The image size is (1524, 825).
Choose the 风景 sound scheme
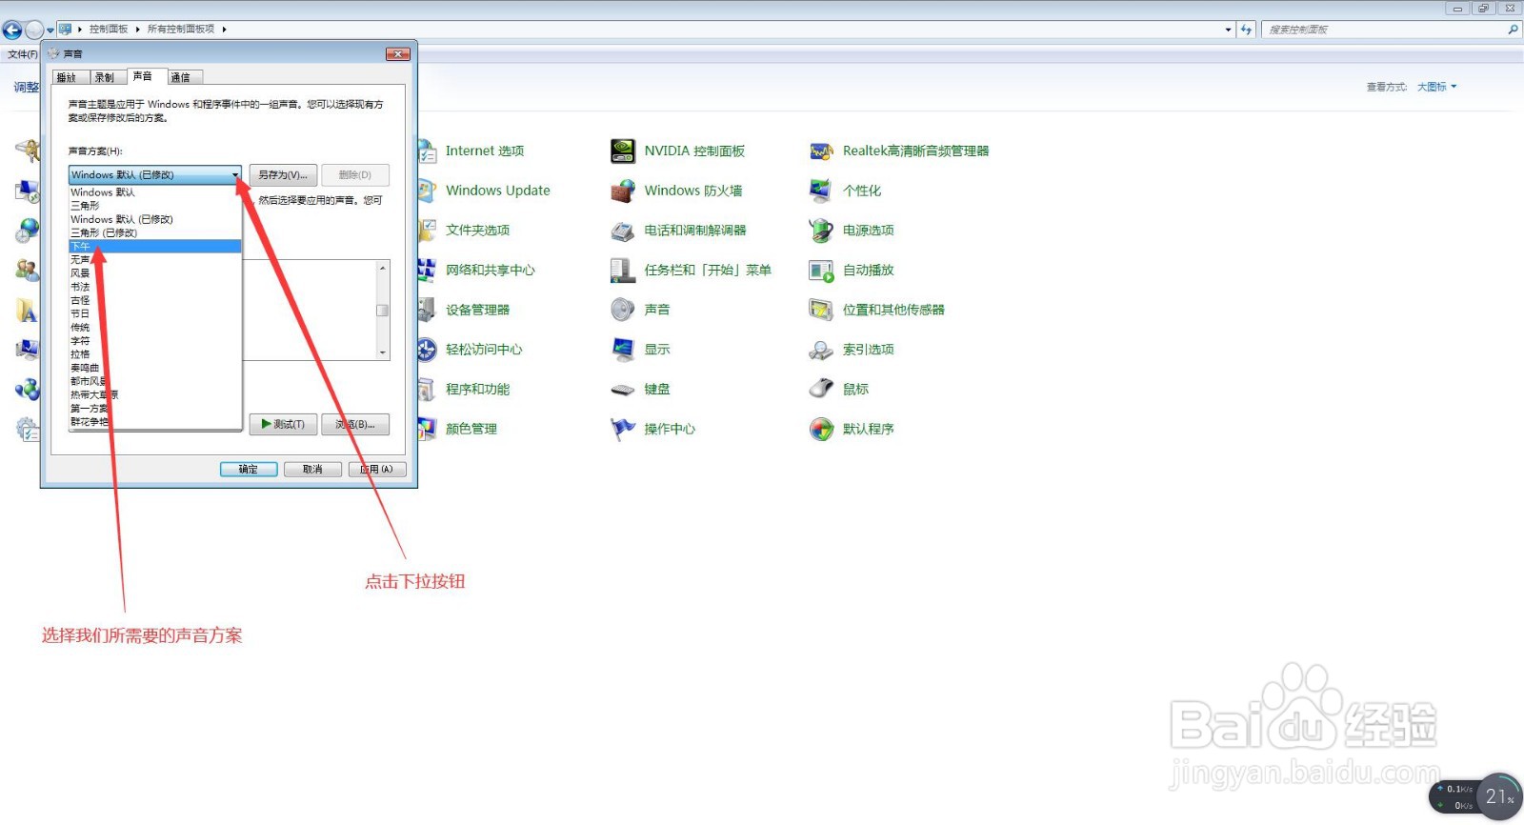tap(154, 273)
